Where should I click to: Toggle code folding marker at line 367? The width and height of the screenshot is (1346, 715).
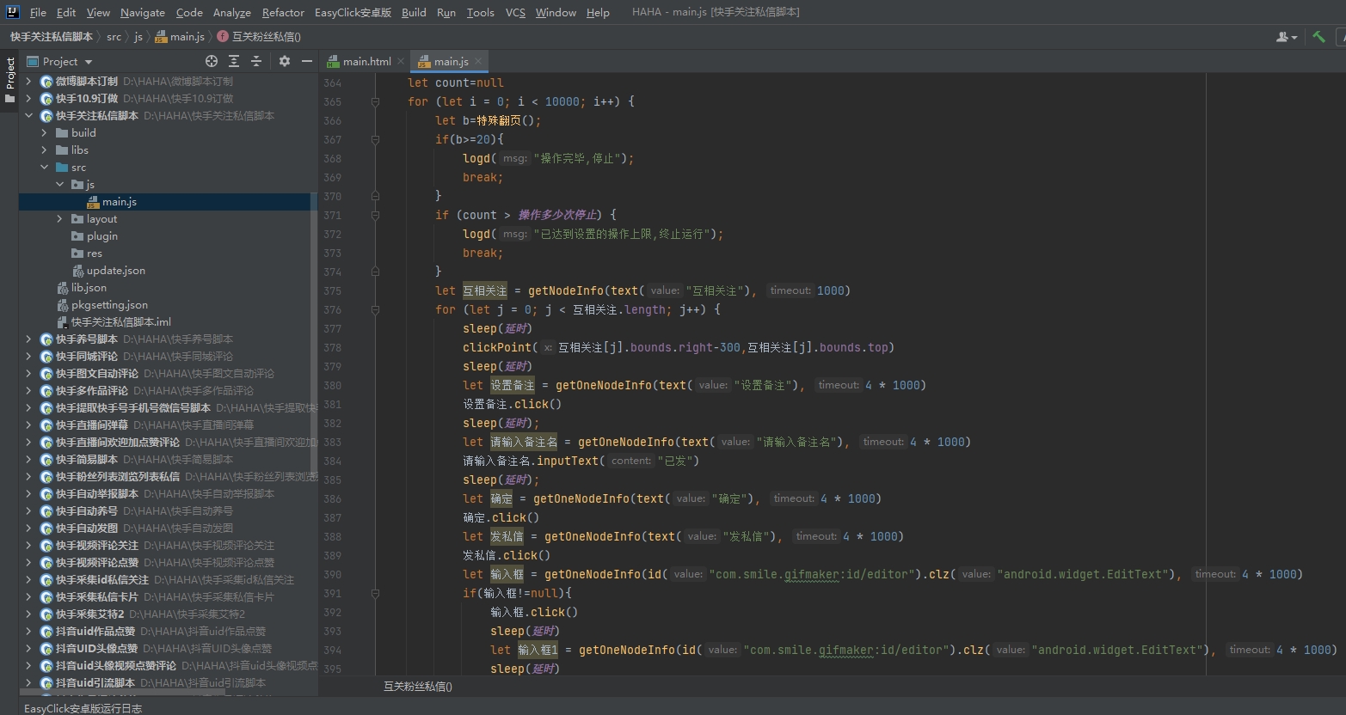pyautogui.click(x=375, y=139)
